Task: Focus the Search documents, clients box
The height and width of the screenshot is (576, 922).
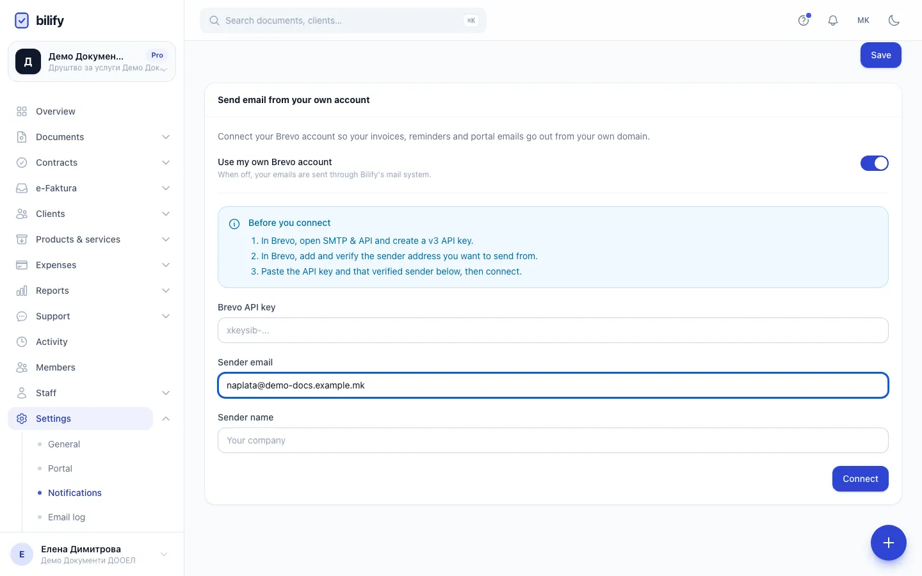Action: pyautogui.click(x=343, y=20)
